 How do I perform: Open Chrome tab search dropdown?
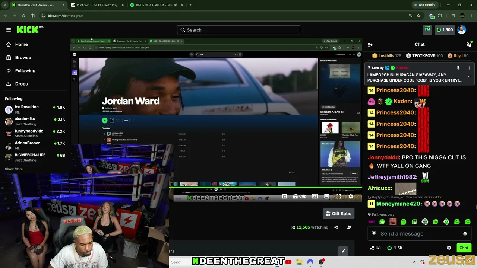tap(5, 5)
